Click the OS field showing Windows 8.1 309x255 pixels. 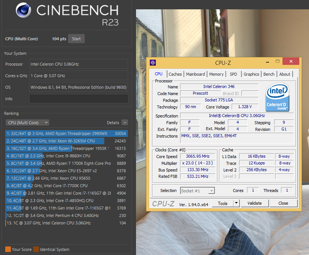(x=78, y=87)
